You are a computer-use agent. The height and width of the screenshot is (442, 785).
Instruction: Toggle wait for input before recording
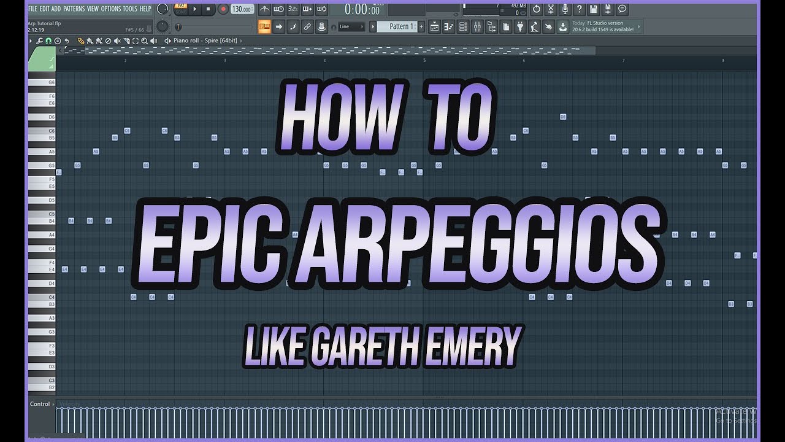point(278,9)
